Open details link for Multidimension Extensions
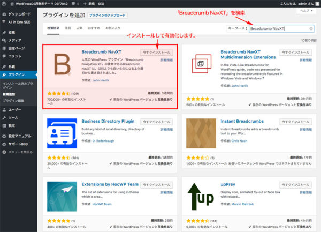This screenshot has width=321, height=232. (305, 60)
